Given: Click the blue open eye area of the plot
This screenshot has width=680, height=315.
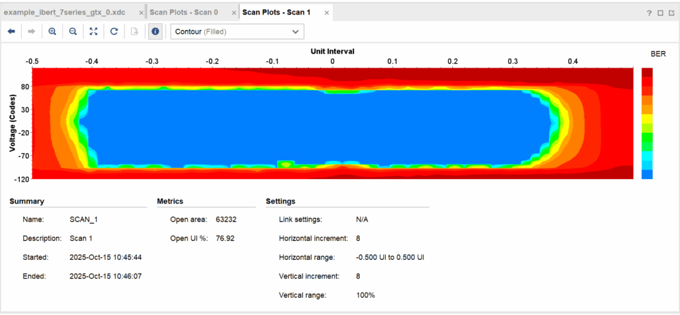Looking at the screenshot, I should (x=319, y=126).
